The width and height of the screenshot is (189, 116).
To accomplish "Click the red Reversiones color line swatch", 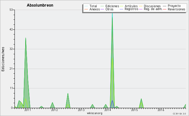I will (164, 9).
